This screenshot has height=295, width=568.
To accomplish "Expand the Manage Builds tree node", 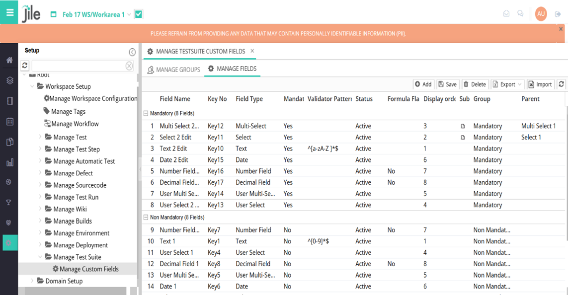I will coord(40,221).
